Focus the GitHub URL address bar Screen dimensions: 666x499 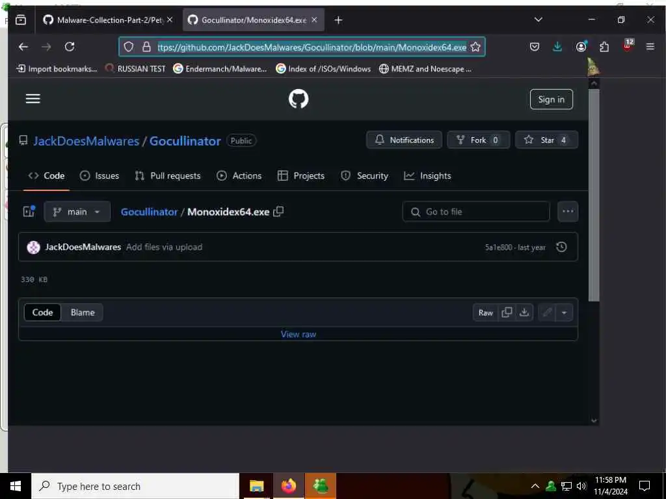312,47
